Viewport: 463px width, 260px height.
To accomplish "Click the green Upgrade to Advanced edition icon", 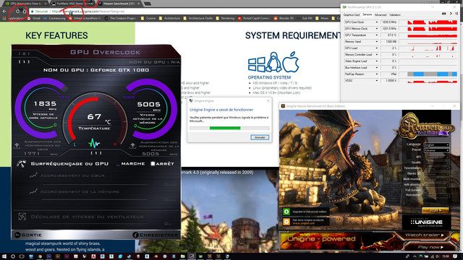I will tap(286, 212).
